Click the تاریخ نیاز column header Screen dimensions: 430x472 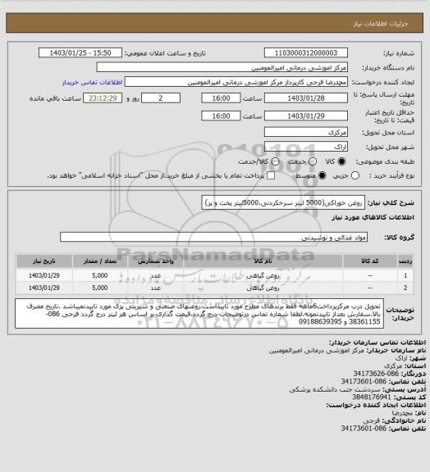click(44, 261)
